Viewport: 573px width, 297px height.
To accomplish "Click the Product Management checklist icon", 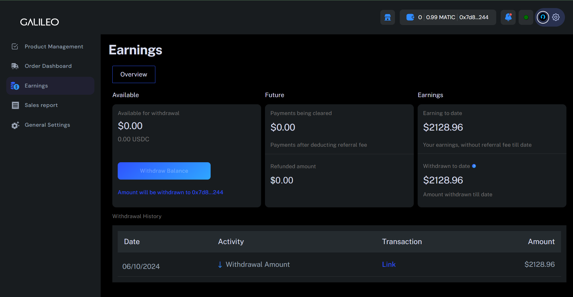I will click(15, 47).
